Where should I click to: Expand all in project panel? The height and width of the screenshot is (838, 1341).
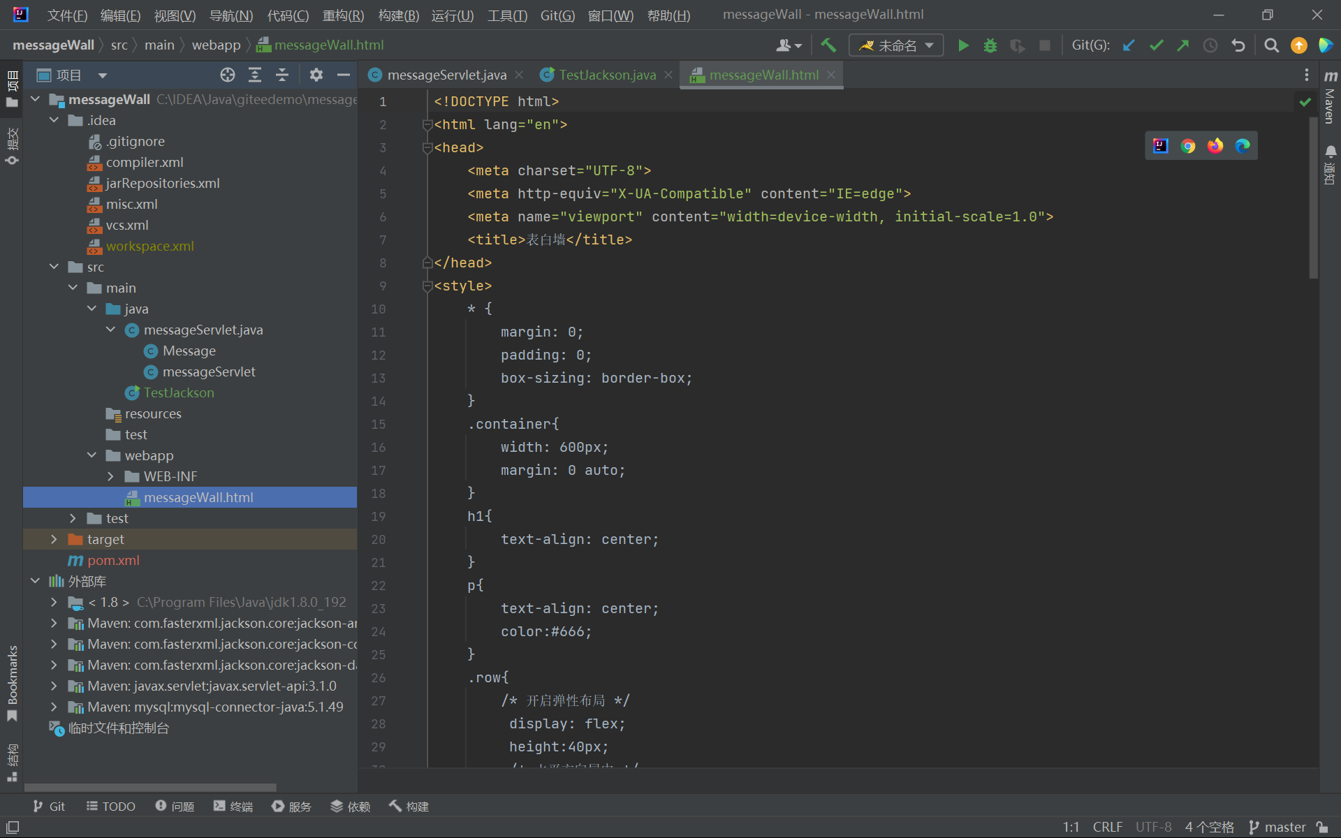[255, 75]
